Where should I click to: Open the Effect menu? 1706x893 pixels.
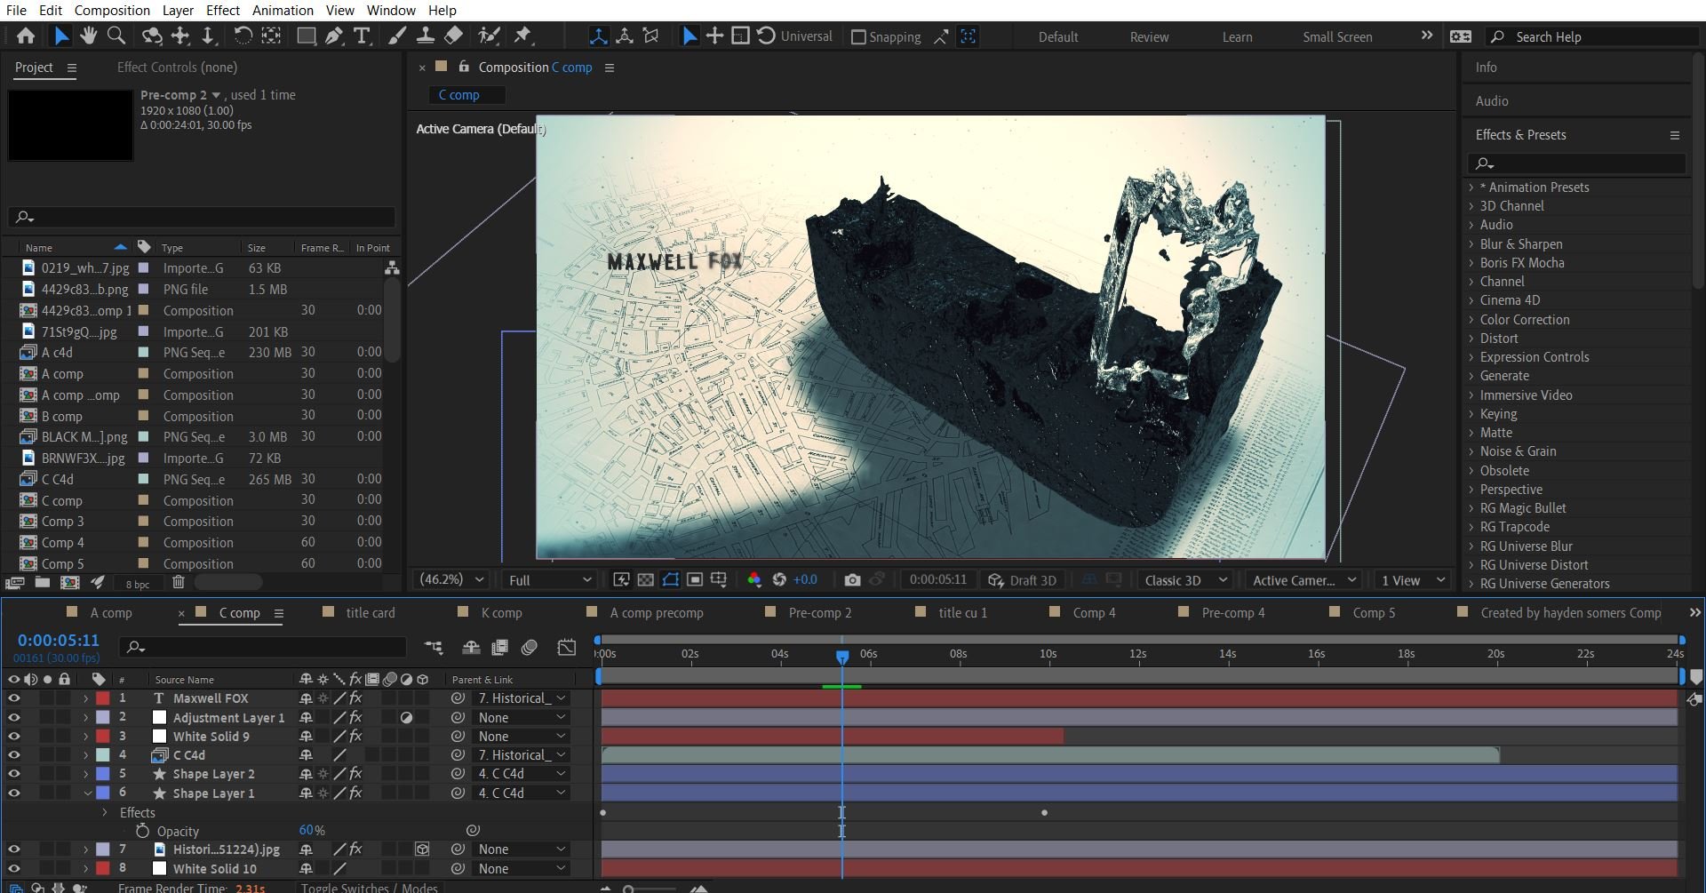(223, 11)
